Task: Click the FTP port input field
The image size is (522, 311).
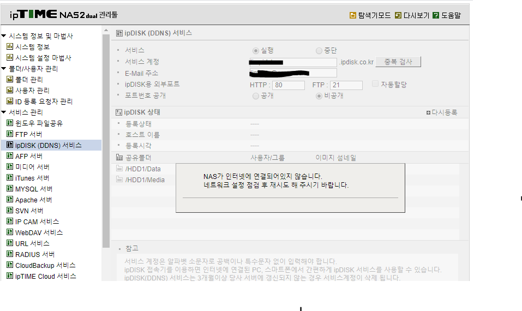Action: click(x=346, y=85)
